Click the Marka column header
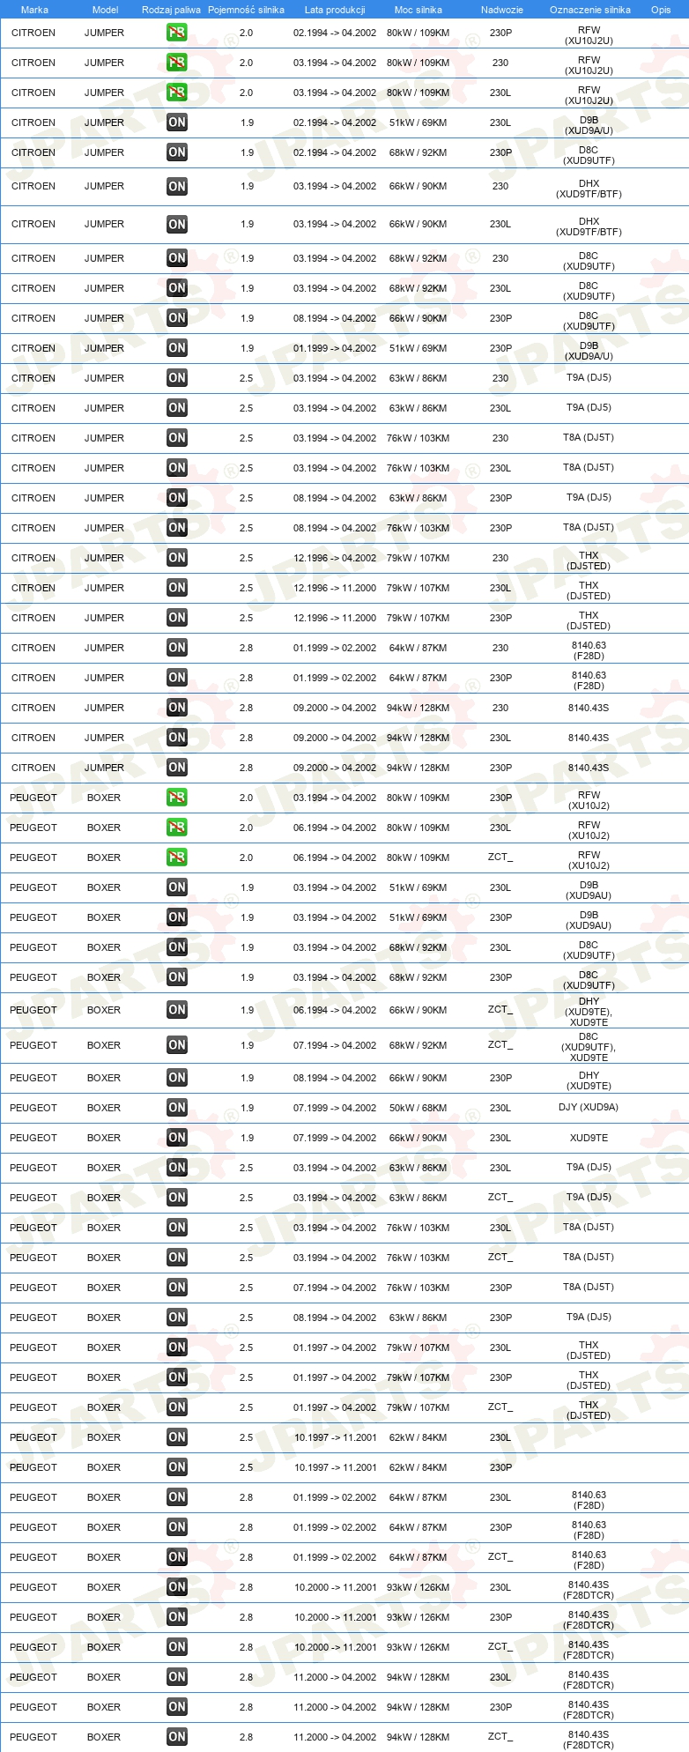Image resolution: width=689 pixels, height=1752 pixels. [x=34, y=10]
